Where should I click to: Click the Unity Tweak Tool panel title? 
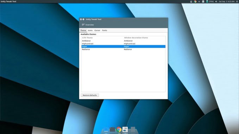(x=8, y=1)
